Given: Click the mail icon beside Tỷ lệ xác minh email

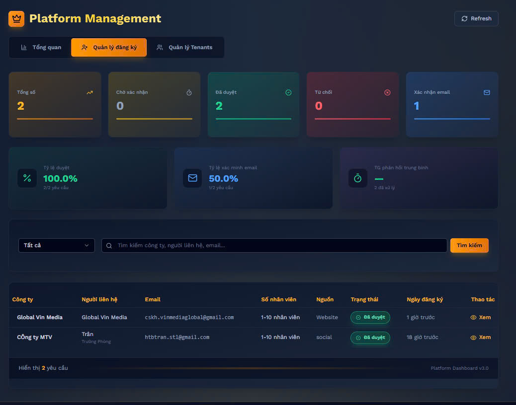Looking at the screenshot, I should coord(192,178).
